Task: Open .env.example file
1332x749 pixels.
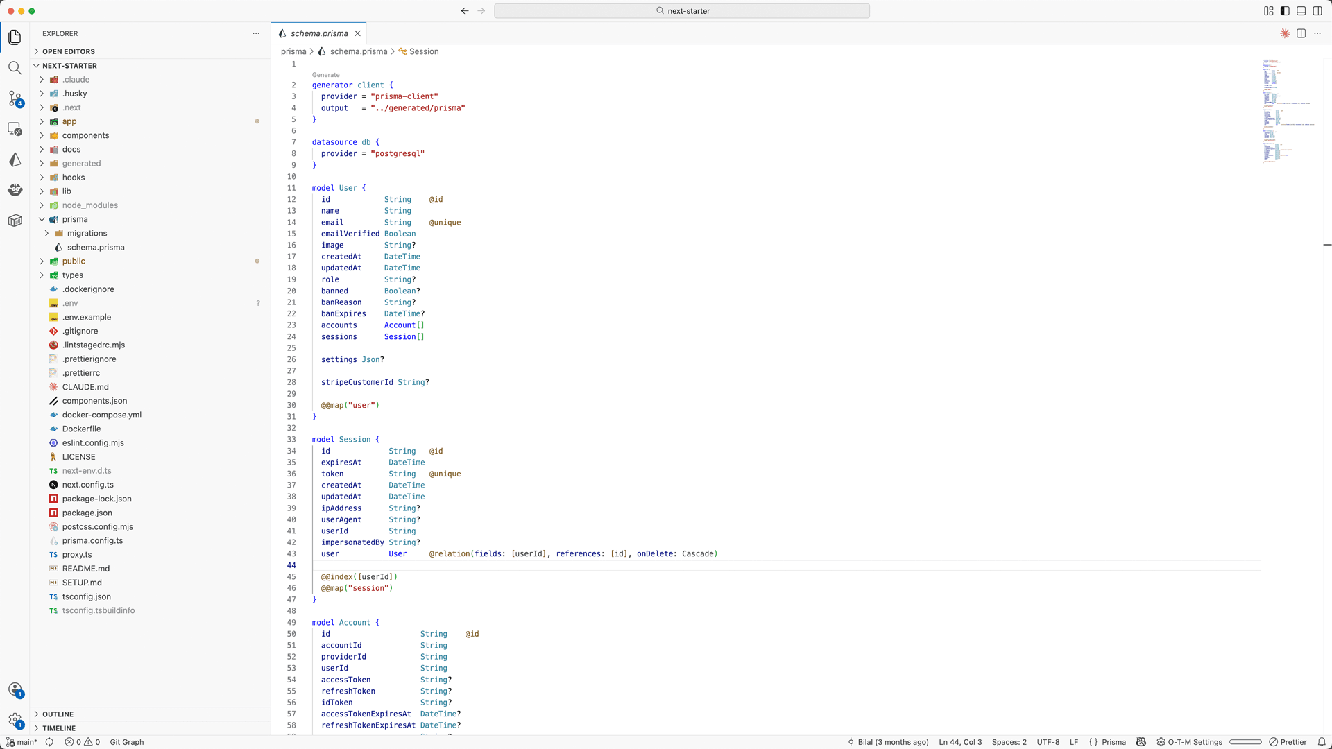Action: [x=86, y=318]
